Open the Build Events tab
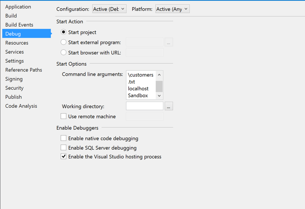Image resolution: width=305 pixels, height=209 pixels. (x=19, y=25)
